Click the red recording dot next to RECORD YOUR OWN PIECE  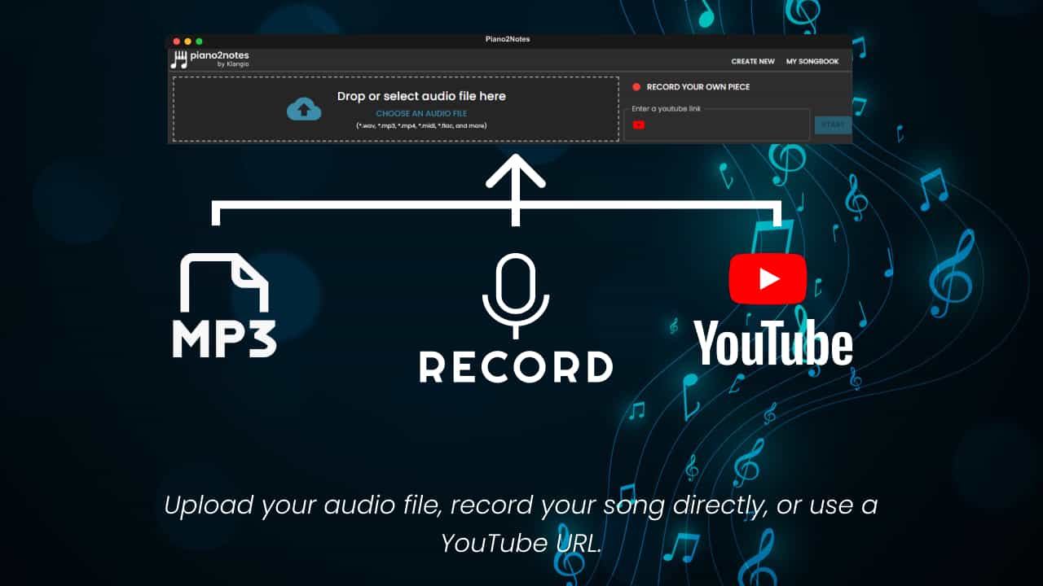637,87
